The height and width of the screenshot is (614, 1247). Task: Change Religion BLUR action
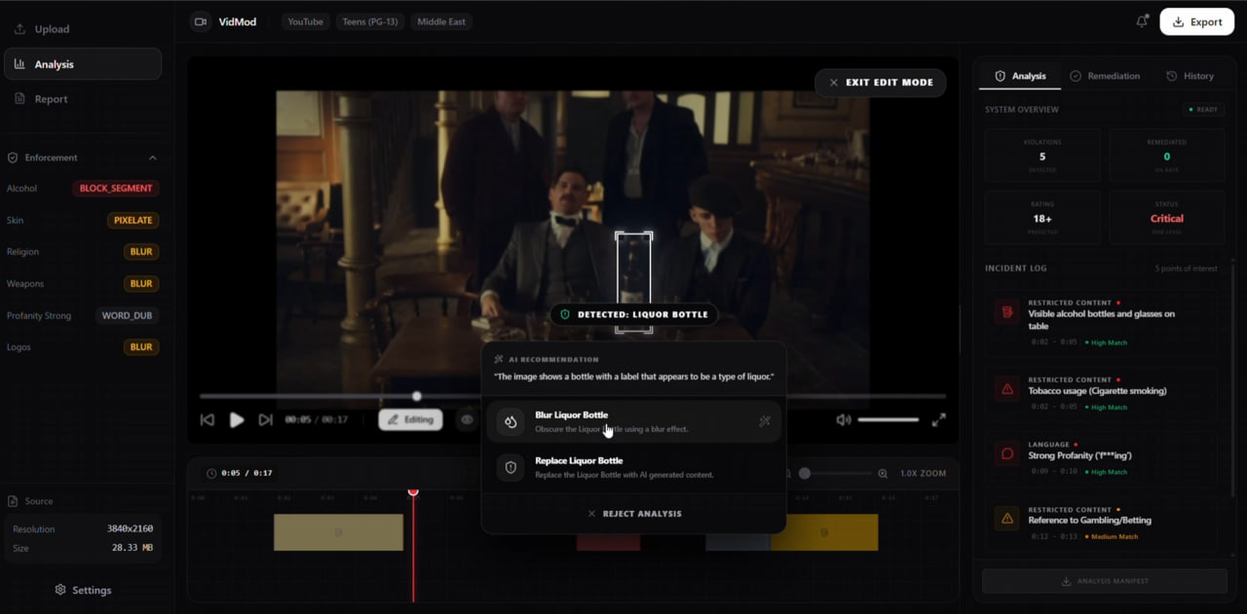(141, 252)
